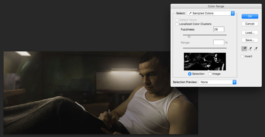Click the black-and-white selection preview thumbnail
Image resolution: width=265 pixels, height=137 pixels.
pyautogui.click(x=205, y=62)
